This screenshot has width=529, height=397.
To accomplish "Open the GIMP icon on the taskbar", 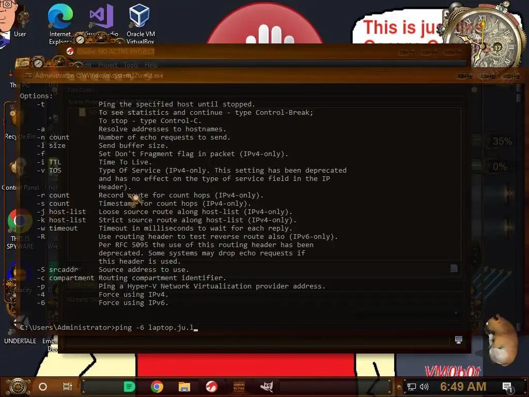I will point(267,387).
